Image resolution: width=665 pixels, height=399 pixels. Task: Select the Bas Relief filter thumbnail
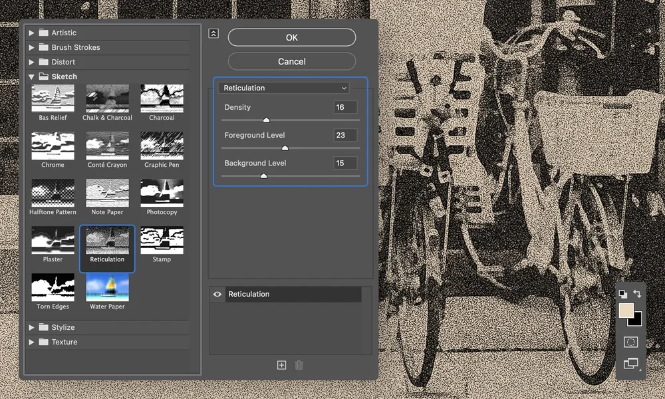[x=53, y=98]
